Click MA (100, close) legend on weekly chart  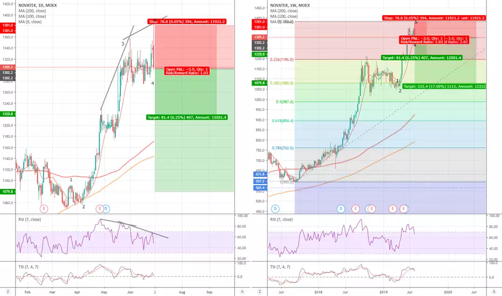(284, 16)
